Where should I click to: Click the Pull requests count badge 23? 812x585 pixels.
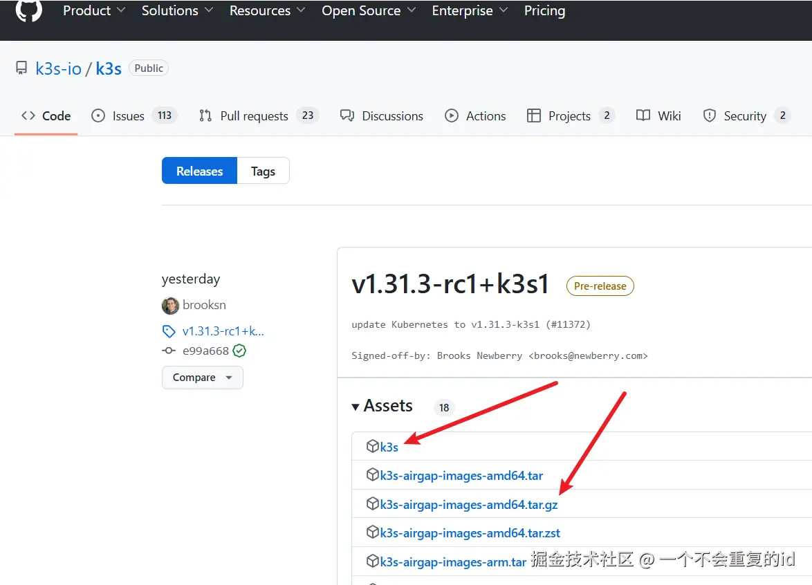(308, 115)
